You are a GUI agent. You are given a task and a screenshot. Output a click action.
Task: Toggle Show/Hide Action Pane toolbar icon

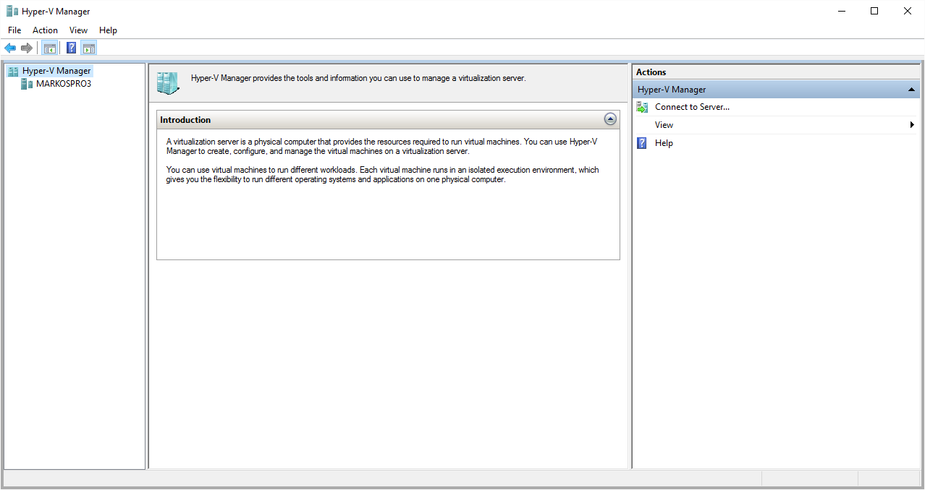[x=88, y=48]
